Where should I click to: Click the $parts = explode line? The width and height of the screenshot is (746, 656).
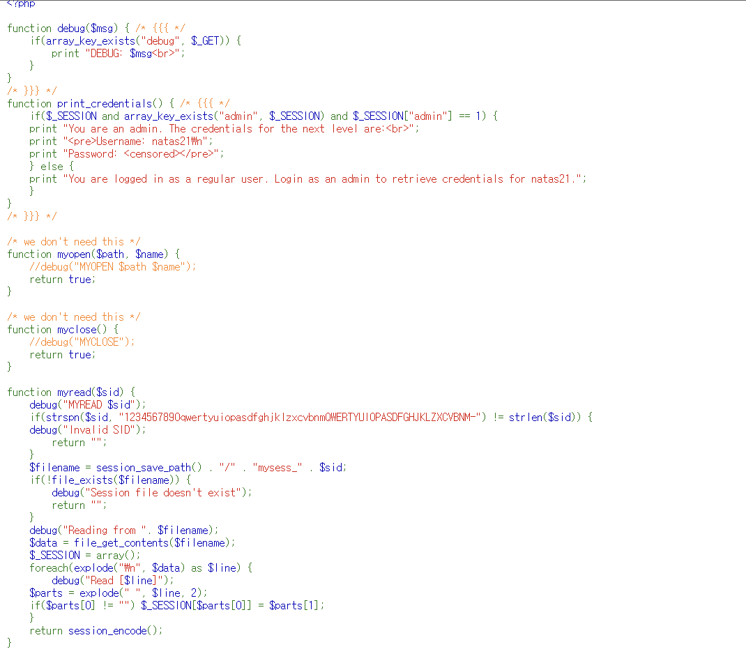pyautogui.click(x=119, y=593)
